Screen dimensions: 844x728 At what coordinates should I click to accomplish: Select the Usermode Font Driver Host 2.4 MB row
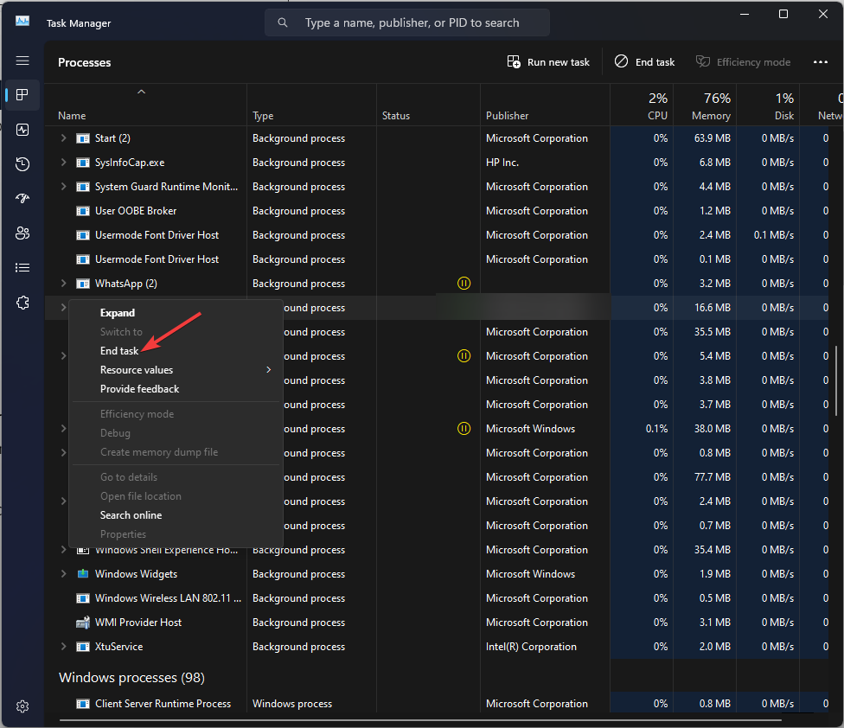pos(436,235)
